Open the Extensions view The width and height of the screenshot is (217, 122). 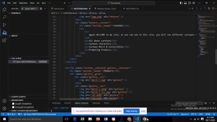(x=4, y=40)
